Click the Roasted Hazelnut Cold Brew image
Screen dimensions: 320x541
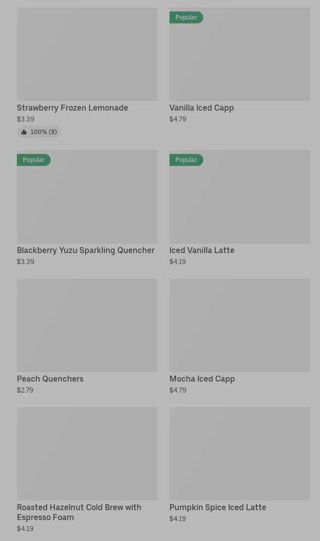87,453
